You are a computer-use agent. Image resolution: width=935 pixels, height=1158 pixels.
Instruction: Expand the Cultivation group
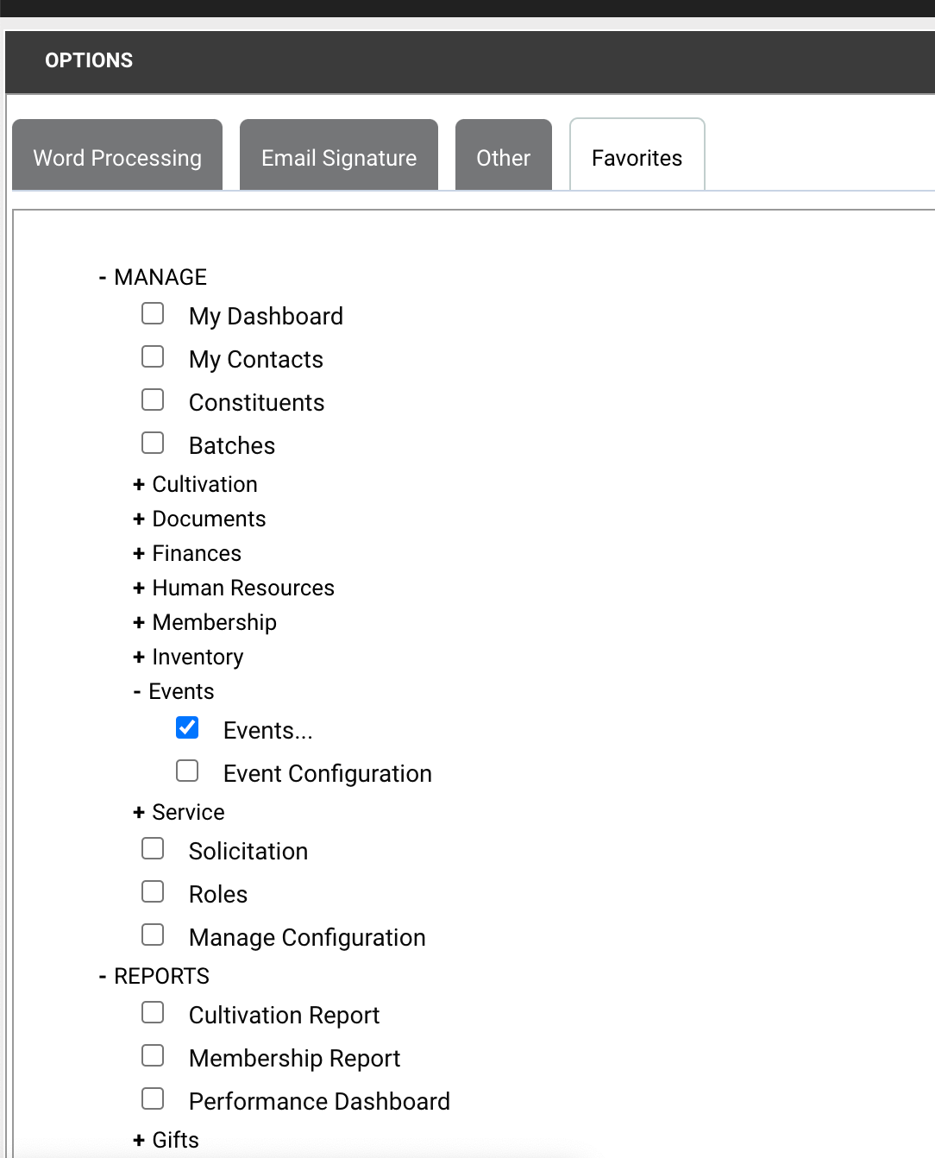click(138, 485)
